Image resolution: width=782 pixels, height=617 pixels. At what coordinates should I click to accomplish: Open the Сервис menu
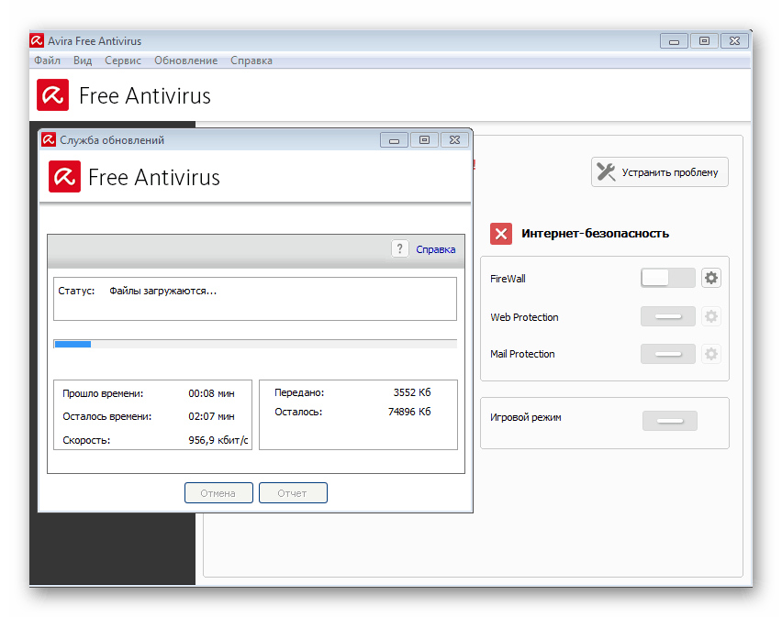123,61
